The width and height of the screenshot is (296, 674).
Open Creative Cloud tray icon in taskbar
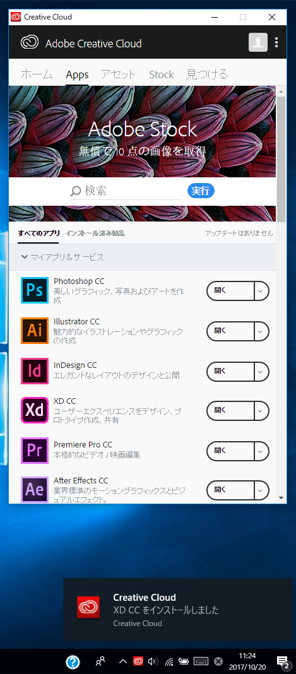138,661
